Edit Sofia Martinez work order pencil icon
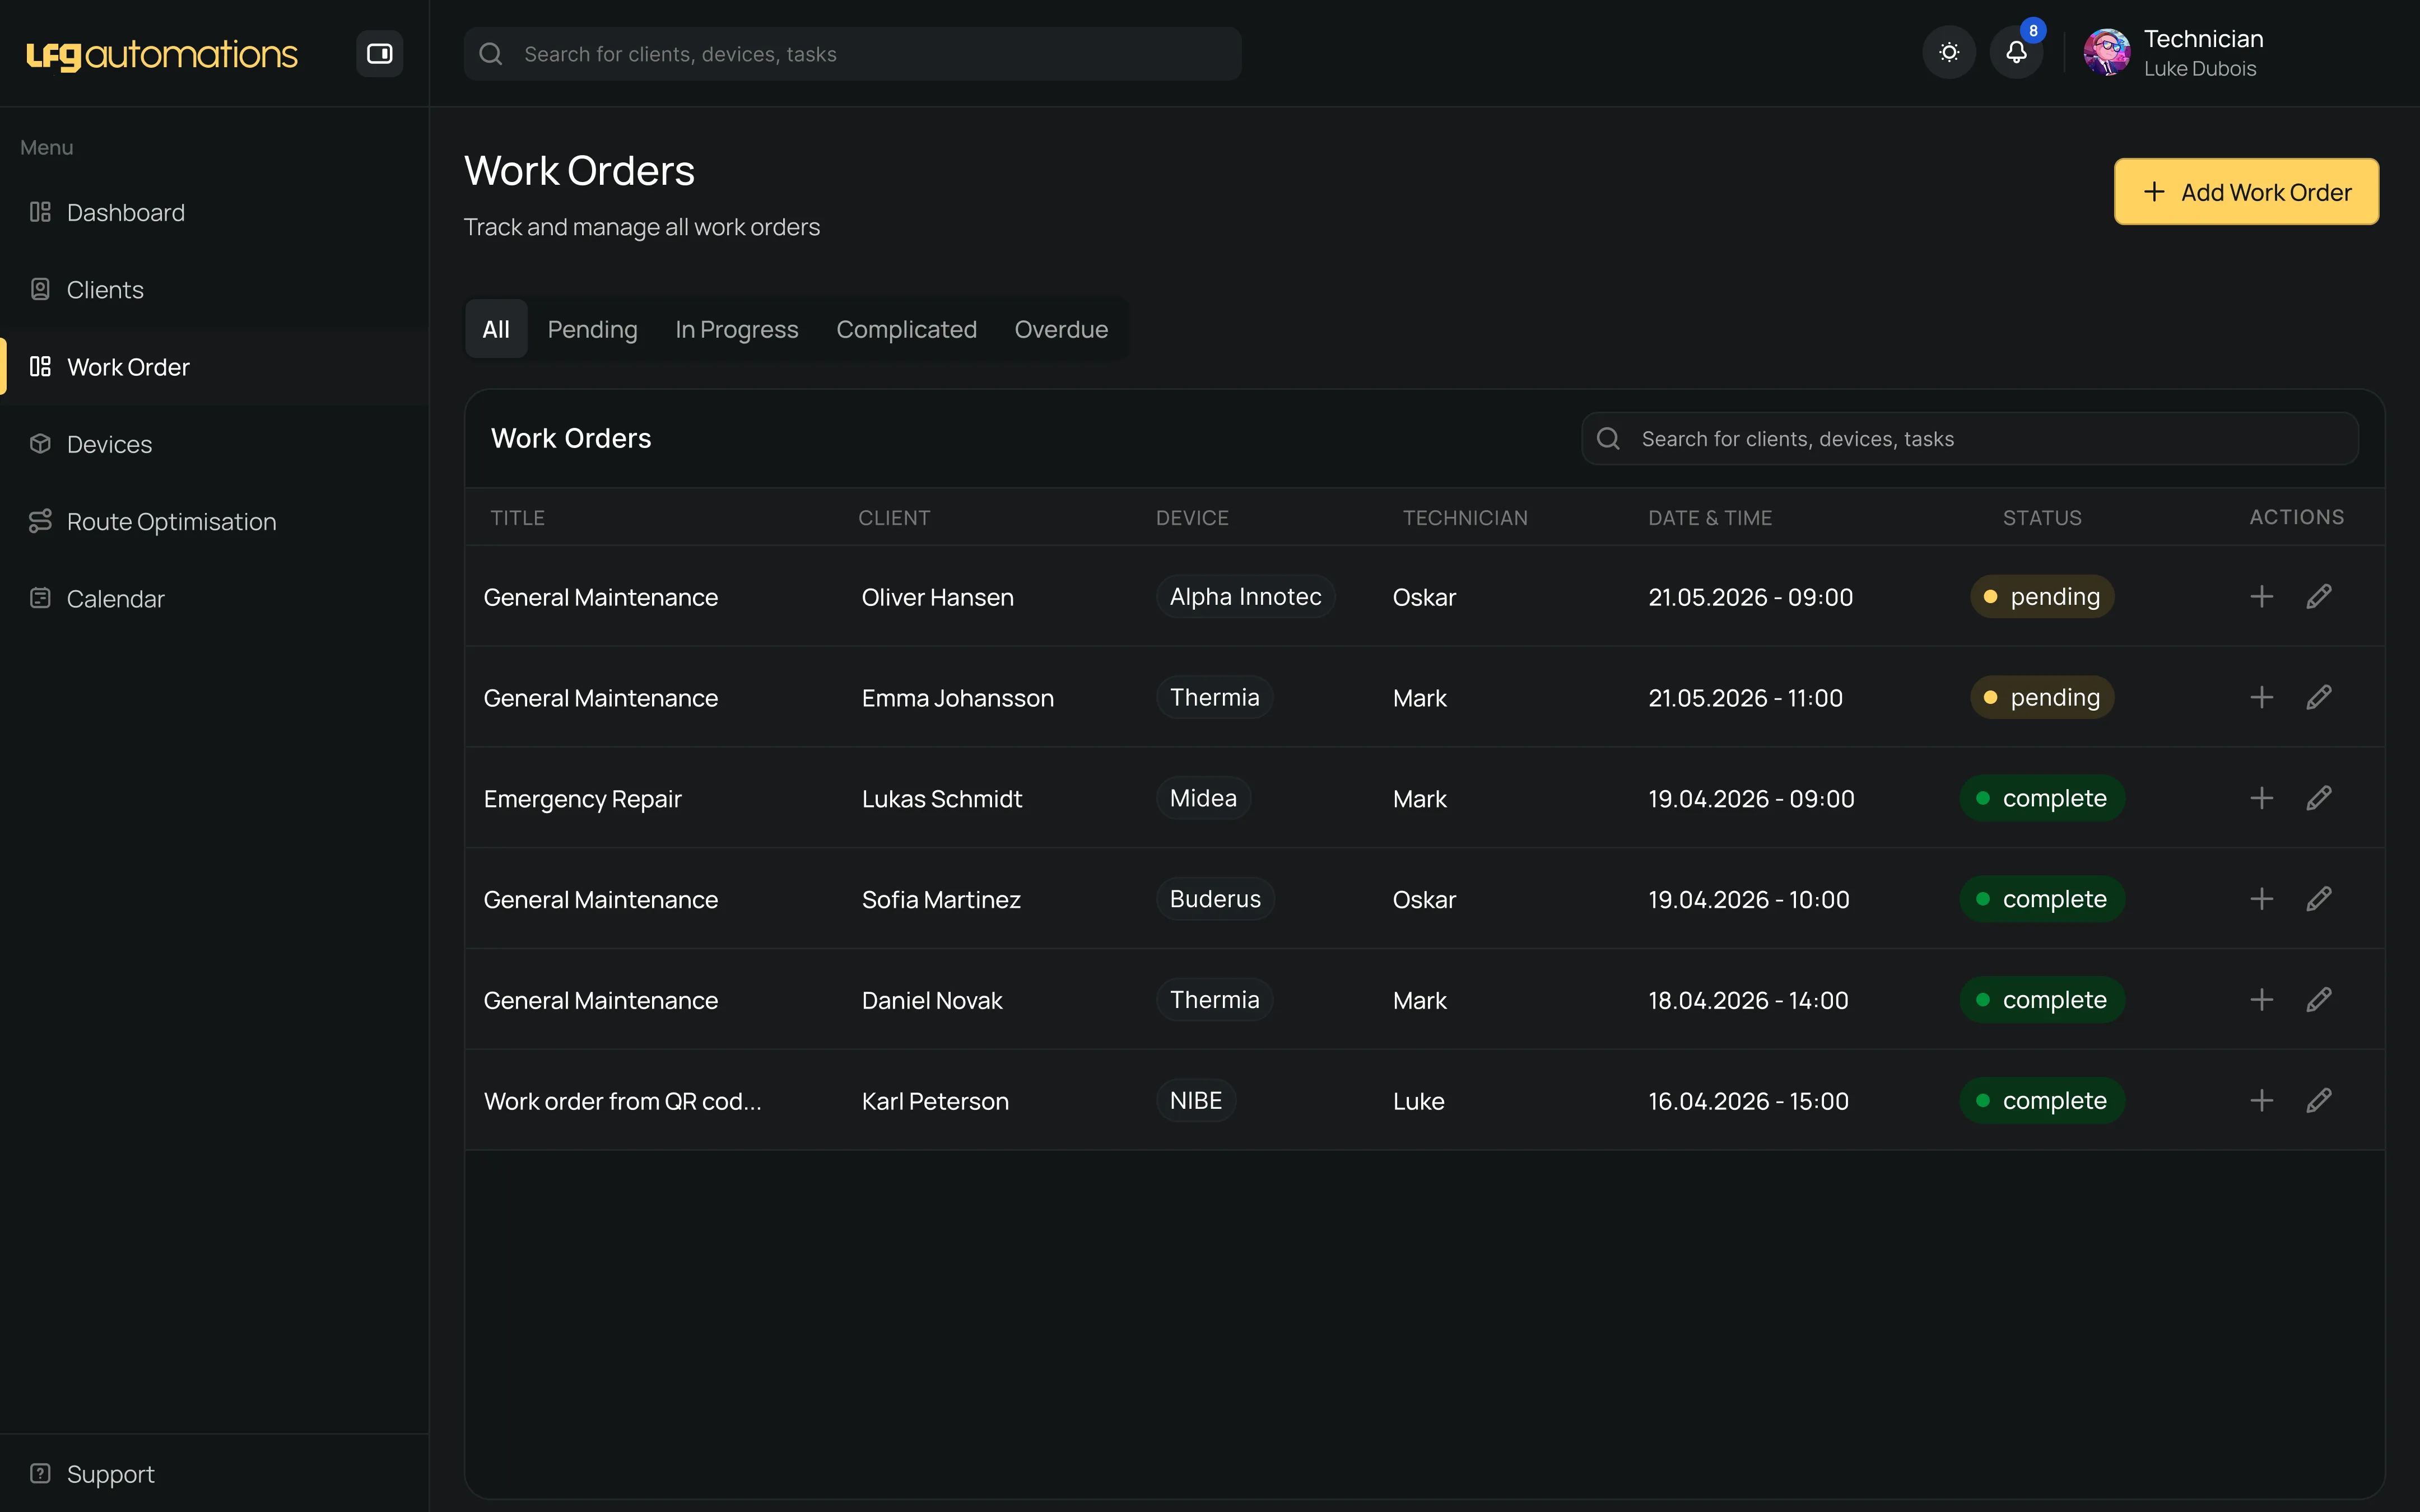Screen dimensions: 2420x1512 pos(2319,899)
